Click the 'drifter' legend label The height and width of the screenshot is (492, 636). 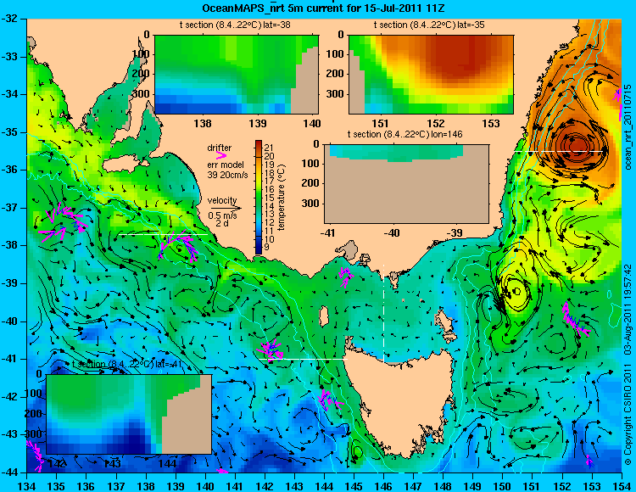pyautogui.click(x=220, y=148)
